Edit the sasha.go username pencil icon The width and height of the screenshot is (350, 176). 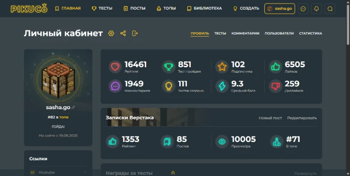pyautogui.click(x=73, y=107)
